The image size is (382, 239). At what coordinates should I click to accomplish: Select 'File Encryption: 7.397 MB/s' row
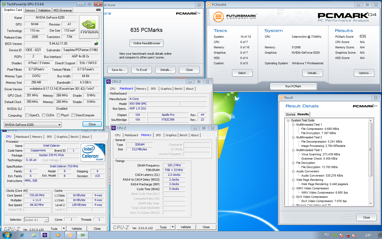point(318,133)
